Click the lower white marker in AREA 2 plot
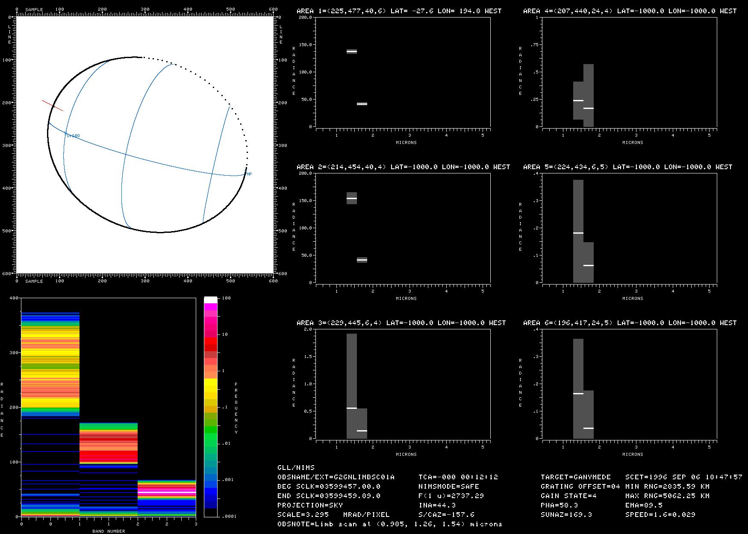Screen dimensions: 748x534 [x=362, y=260]
